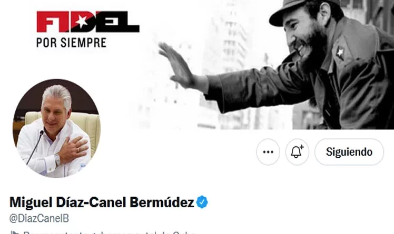Open the three-dot more options menu
Screen dimensions: 394x234
tap(268, 152)
